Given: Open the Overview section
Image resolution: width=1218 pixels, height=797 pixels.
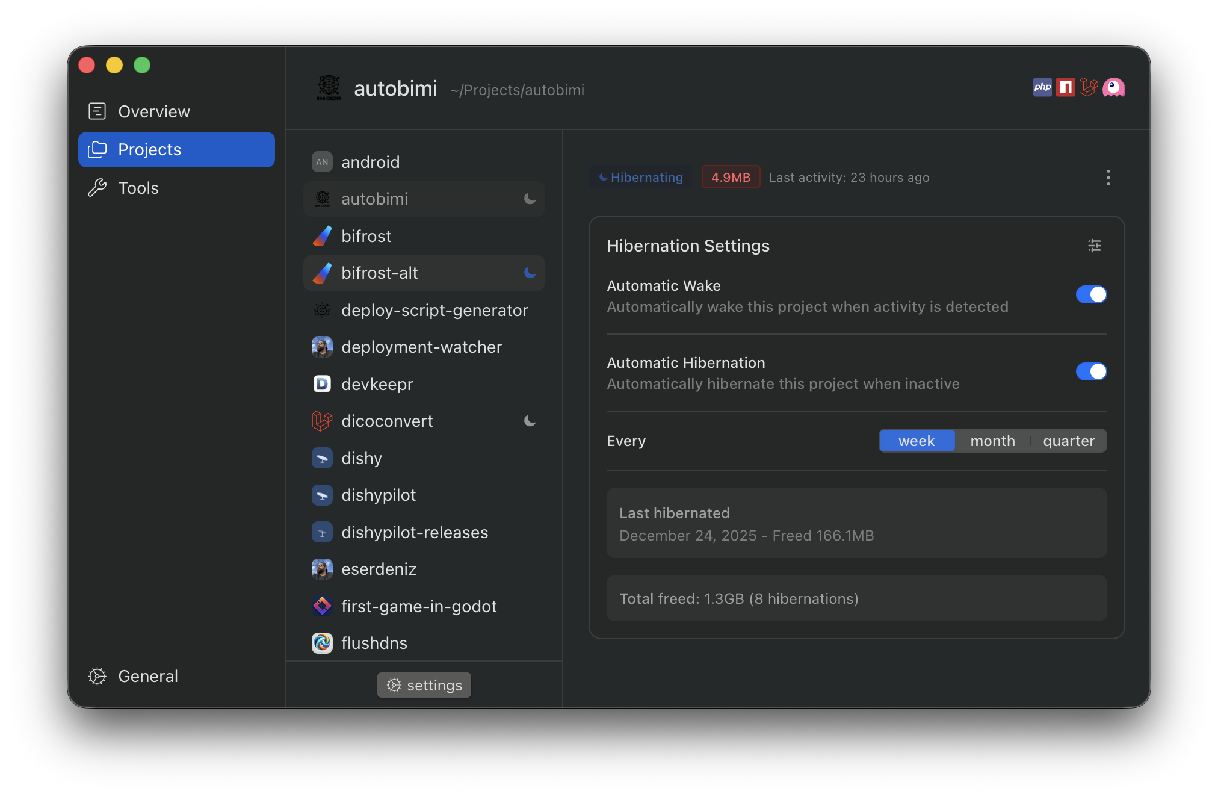Looking at the screenshot, I should (153, 111).
